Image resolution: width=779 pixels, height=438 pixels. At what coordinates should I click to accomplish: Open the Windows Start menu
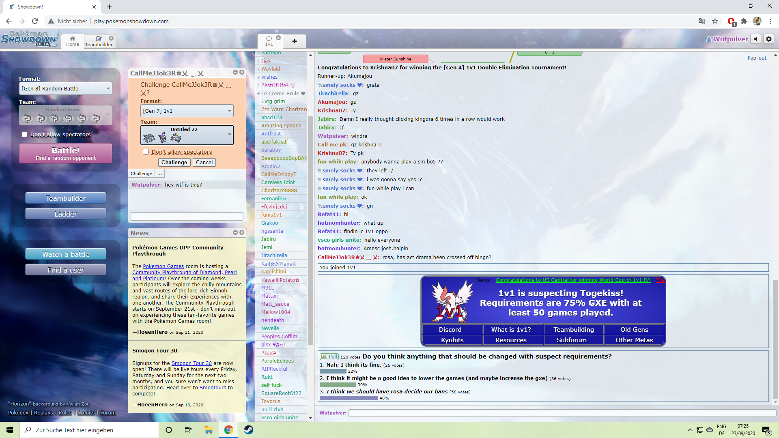[10, 430]
